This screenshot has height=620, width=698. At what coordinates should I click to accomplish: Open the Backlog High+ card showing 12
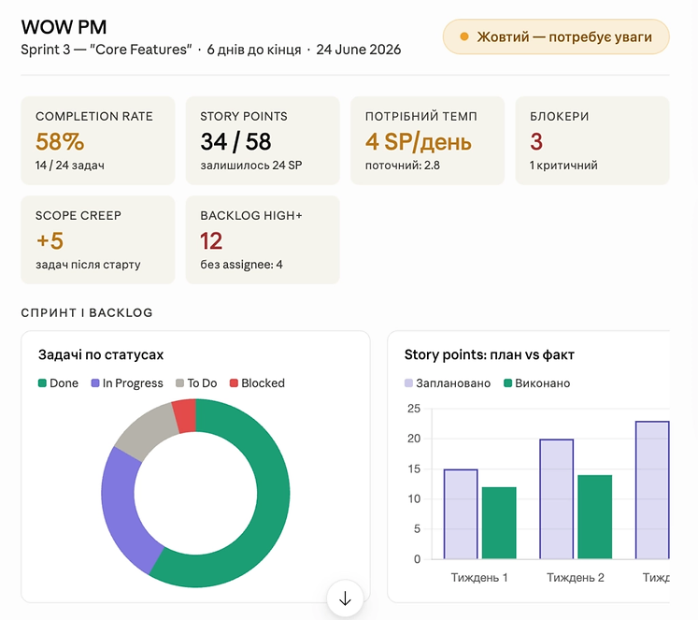263,239
